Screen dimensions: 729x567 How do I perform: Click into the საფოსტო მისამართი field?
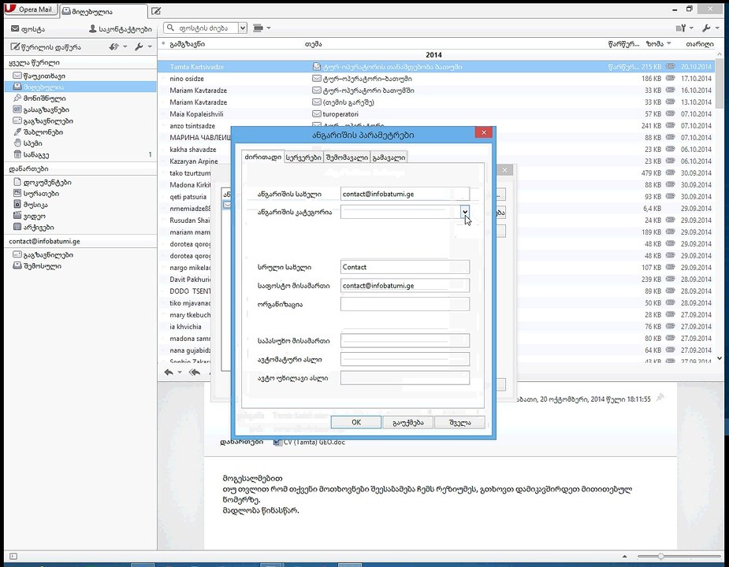(x=405, y=285)
